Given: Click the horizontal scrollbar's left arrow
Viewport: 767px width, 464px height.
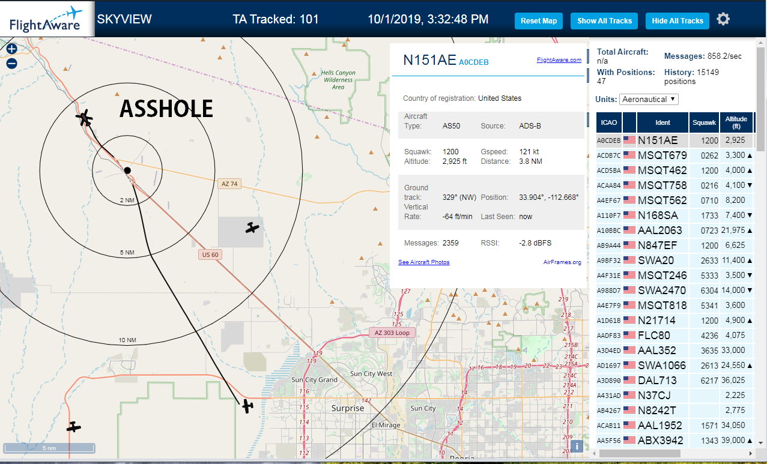Looking at the screenshot, I should (x=594, y=454).
